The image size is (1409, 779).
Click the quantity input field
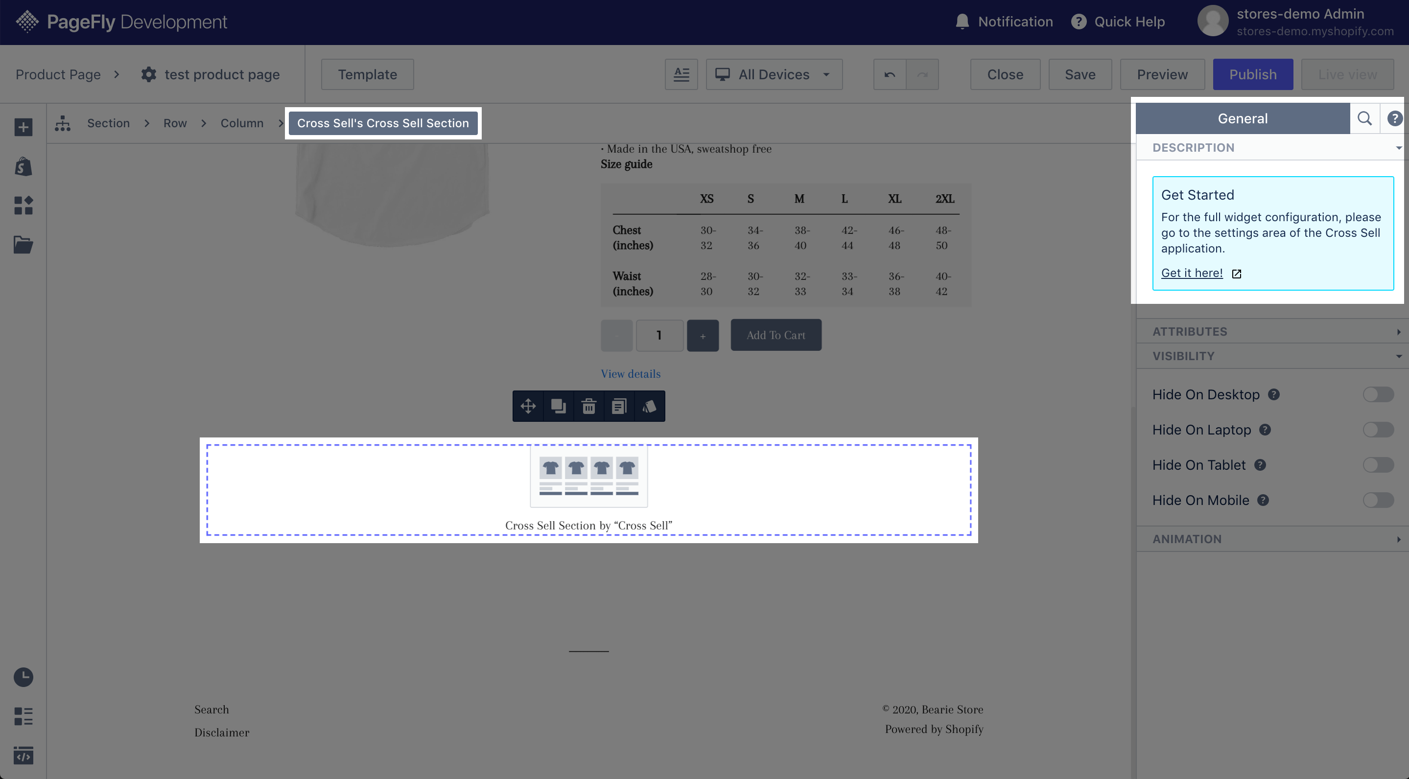(x=659, y=335)
